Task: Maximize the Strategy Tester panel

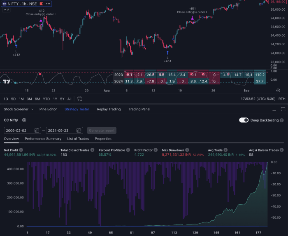Action: [x=282, y=109]
